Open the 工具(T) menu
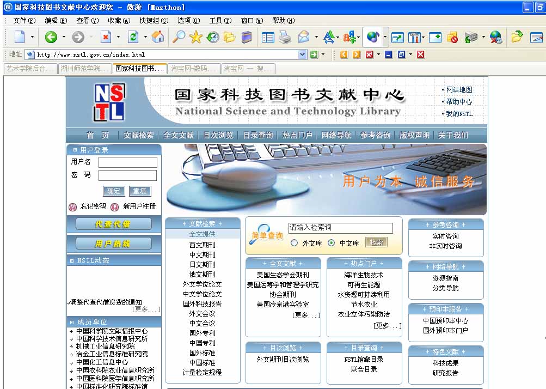 (x=220, y=21)
